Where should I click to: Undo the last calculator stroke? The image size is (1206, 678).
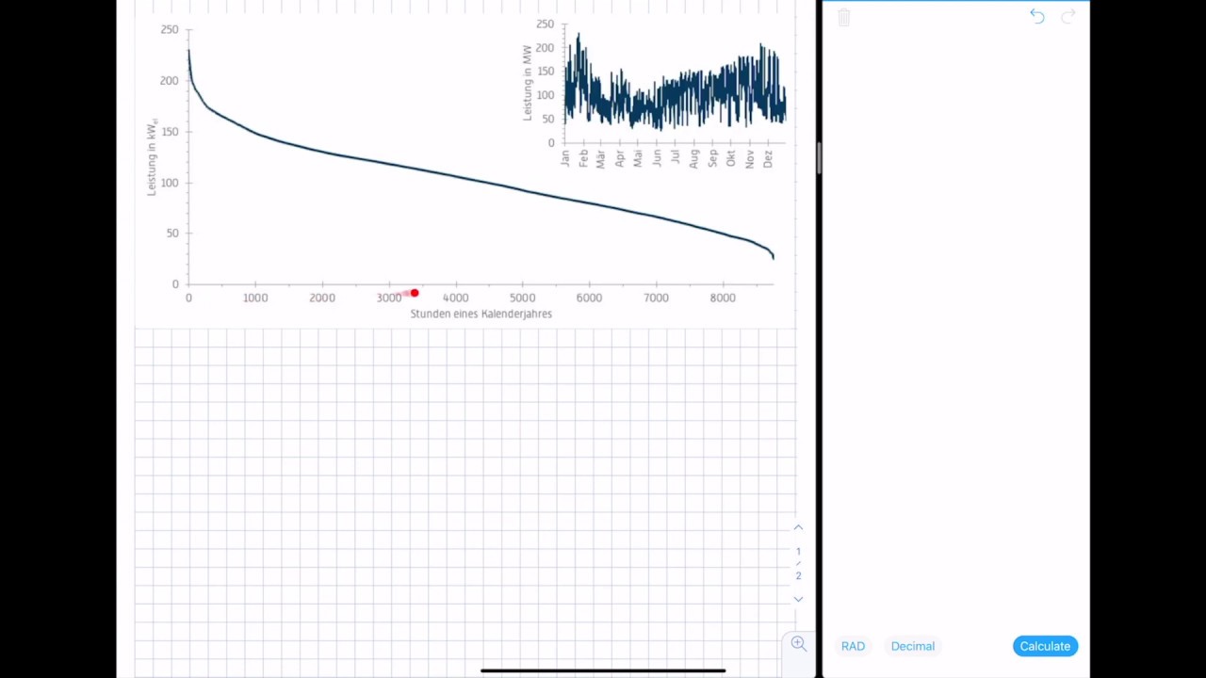pos(1037,16)
